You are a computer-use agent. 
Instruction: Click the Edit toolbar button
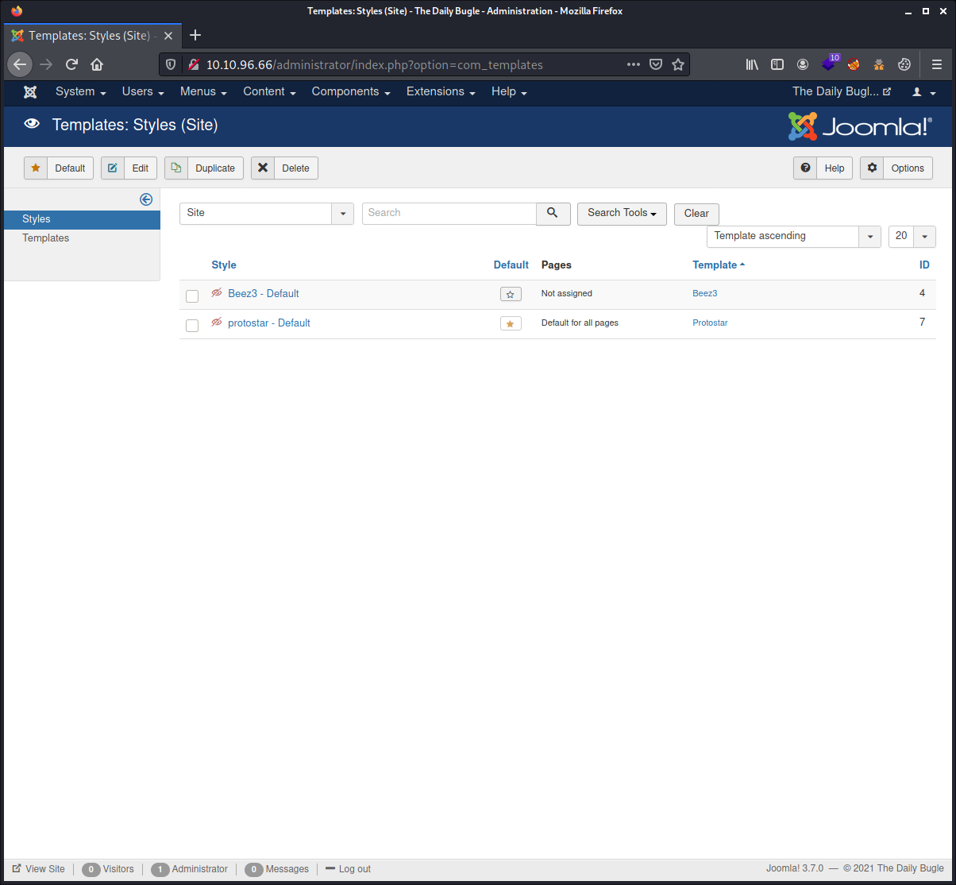click(x=129, y=168)
